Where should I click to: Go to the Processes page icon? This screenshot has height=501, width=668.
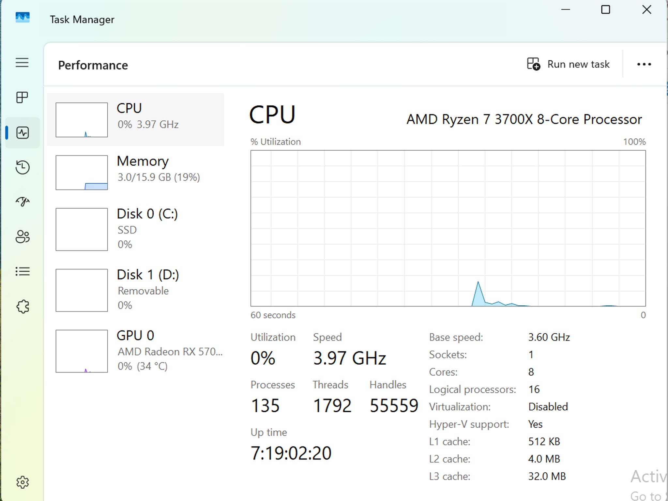[x=22, y=97]
